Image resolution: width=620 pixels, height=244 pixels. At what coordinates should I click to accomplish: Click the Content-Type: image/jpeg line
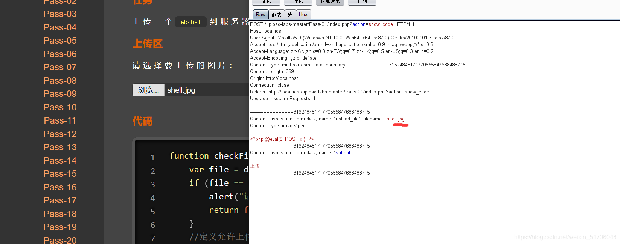[x=278, y=125]
